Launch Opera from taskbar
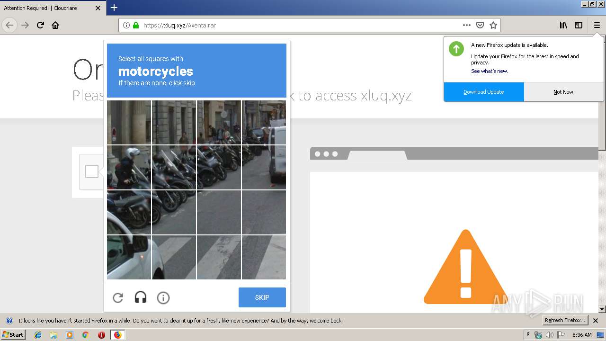This screenshot has width=606, height=341. [x=101, y=335]
